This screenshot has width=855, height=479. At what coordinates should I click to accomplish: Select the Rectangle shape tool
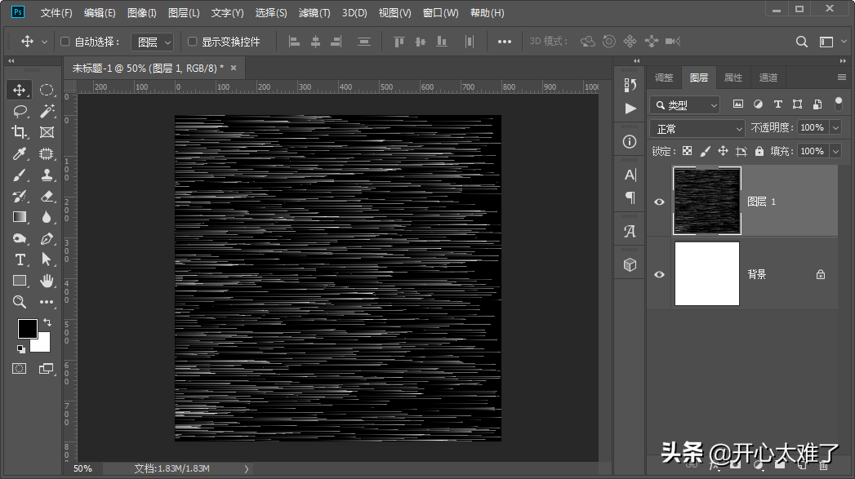pyautogui.click(x=20, y=281)
